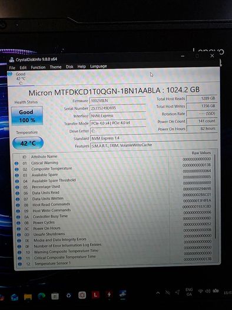This screenshot has width=232, height=310.
Task: Click the status dot for Temperature Sensor 1
Action: [x=20, y=264]
